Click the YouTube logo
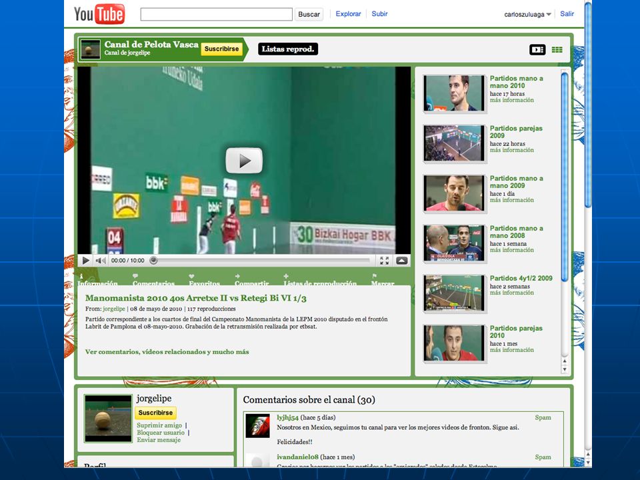Viewport: 640px width, 480px height. click(99, 13)
